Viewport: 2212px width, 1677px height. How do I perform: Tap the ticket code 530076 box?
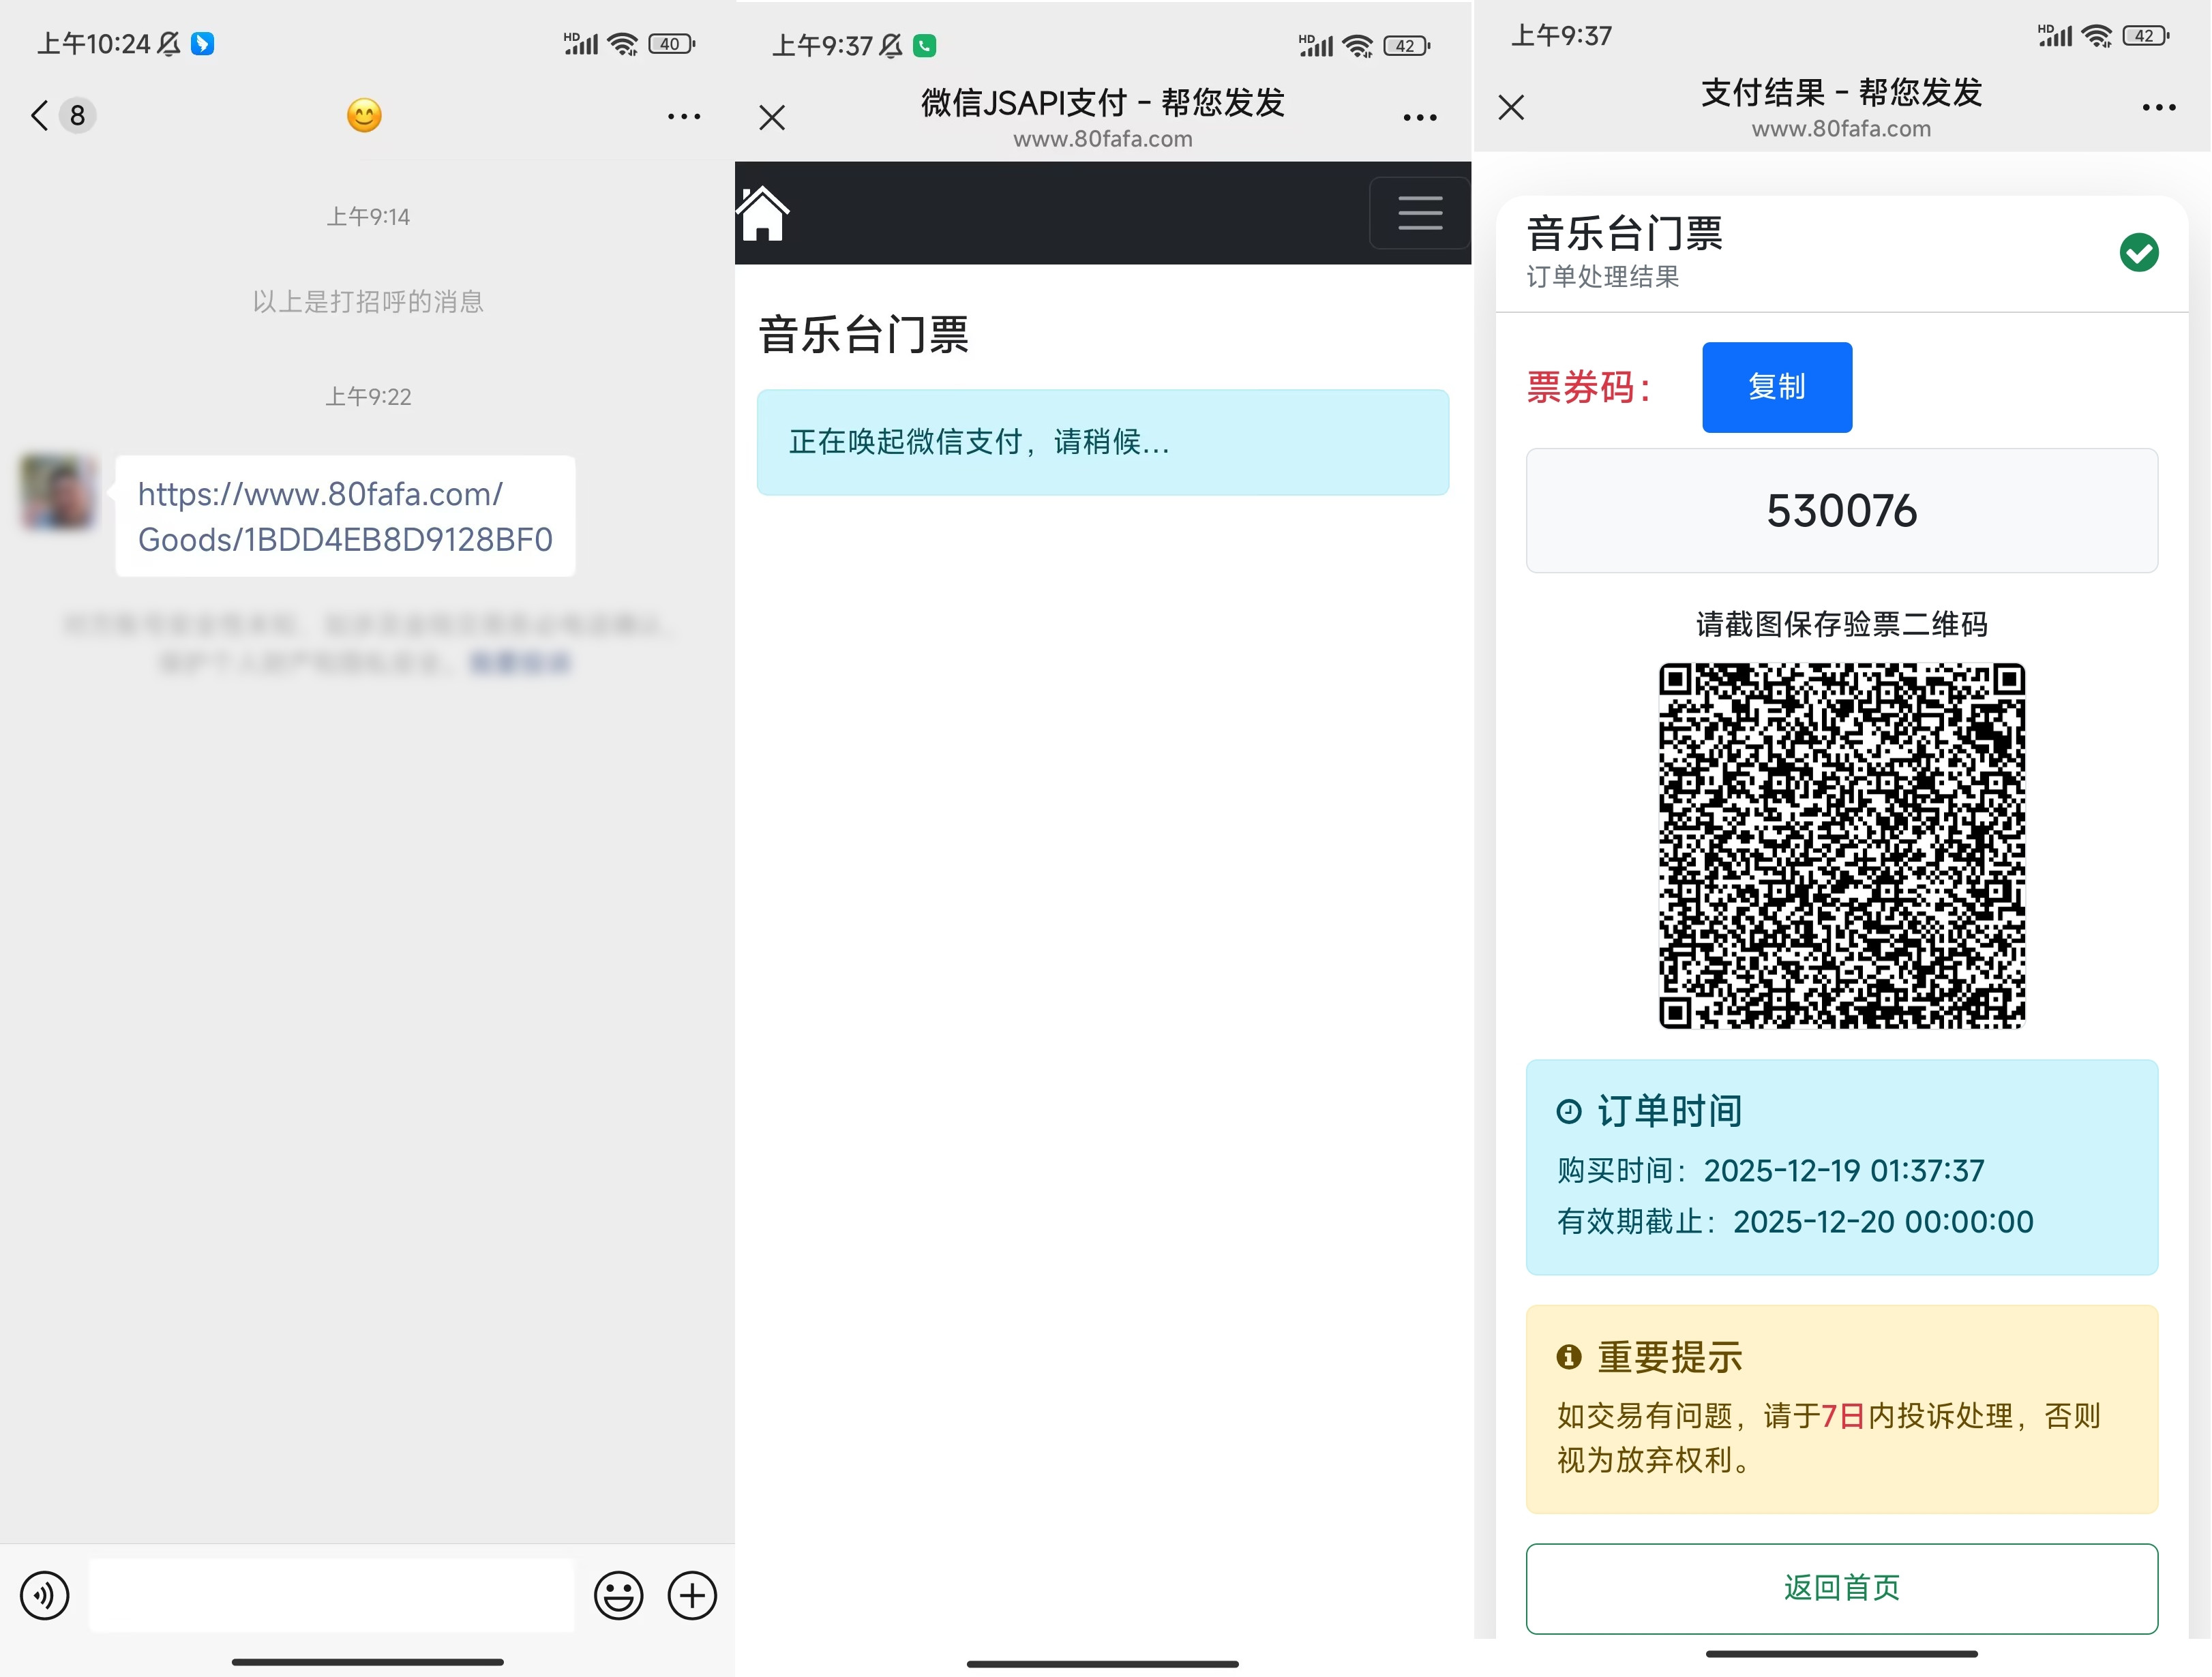(1841, 511)
